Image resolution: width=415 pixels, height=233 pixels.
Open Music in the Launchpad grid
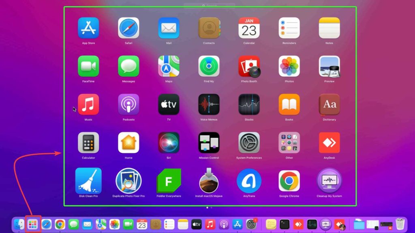click(x=88, y=104)
